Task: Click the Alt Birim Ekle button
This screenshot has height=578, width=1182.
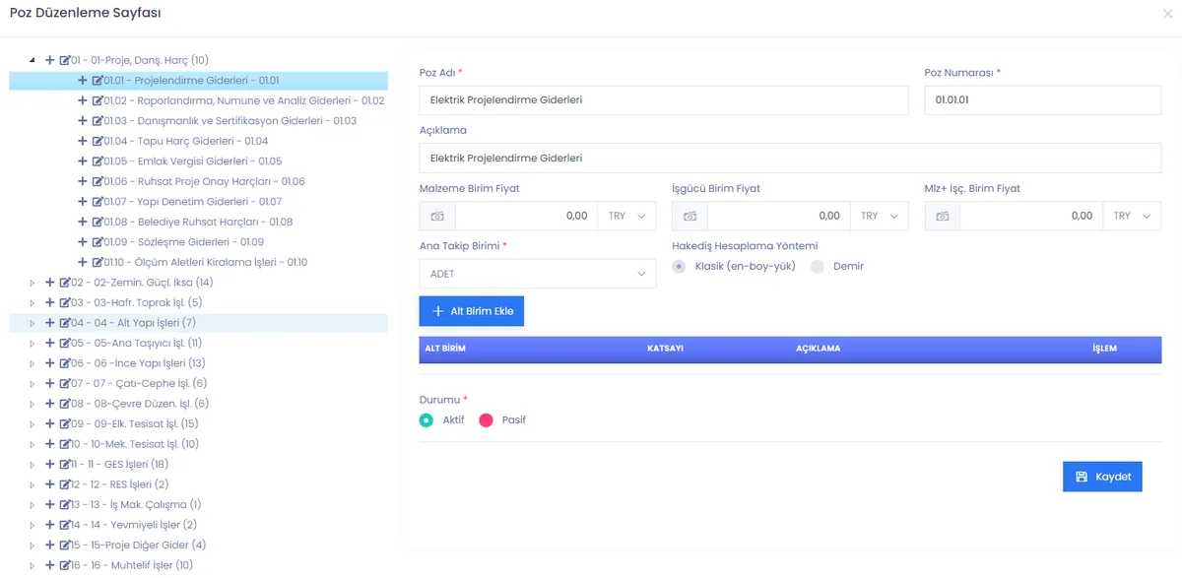Action: [472, 311]
